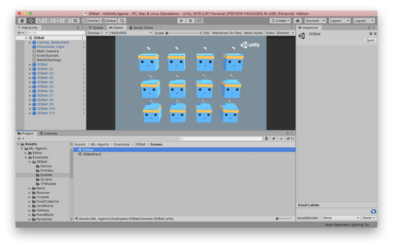Open the Layout dropdown
Image resolution: width=393 pixels, height=248 pixels.
pos(364,21)
